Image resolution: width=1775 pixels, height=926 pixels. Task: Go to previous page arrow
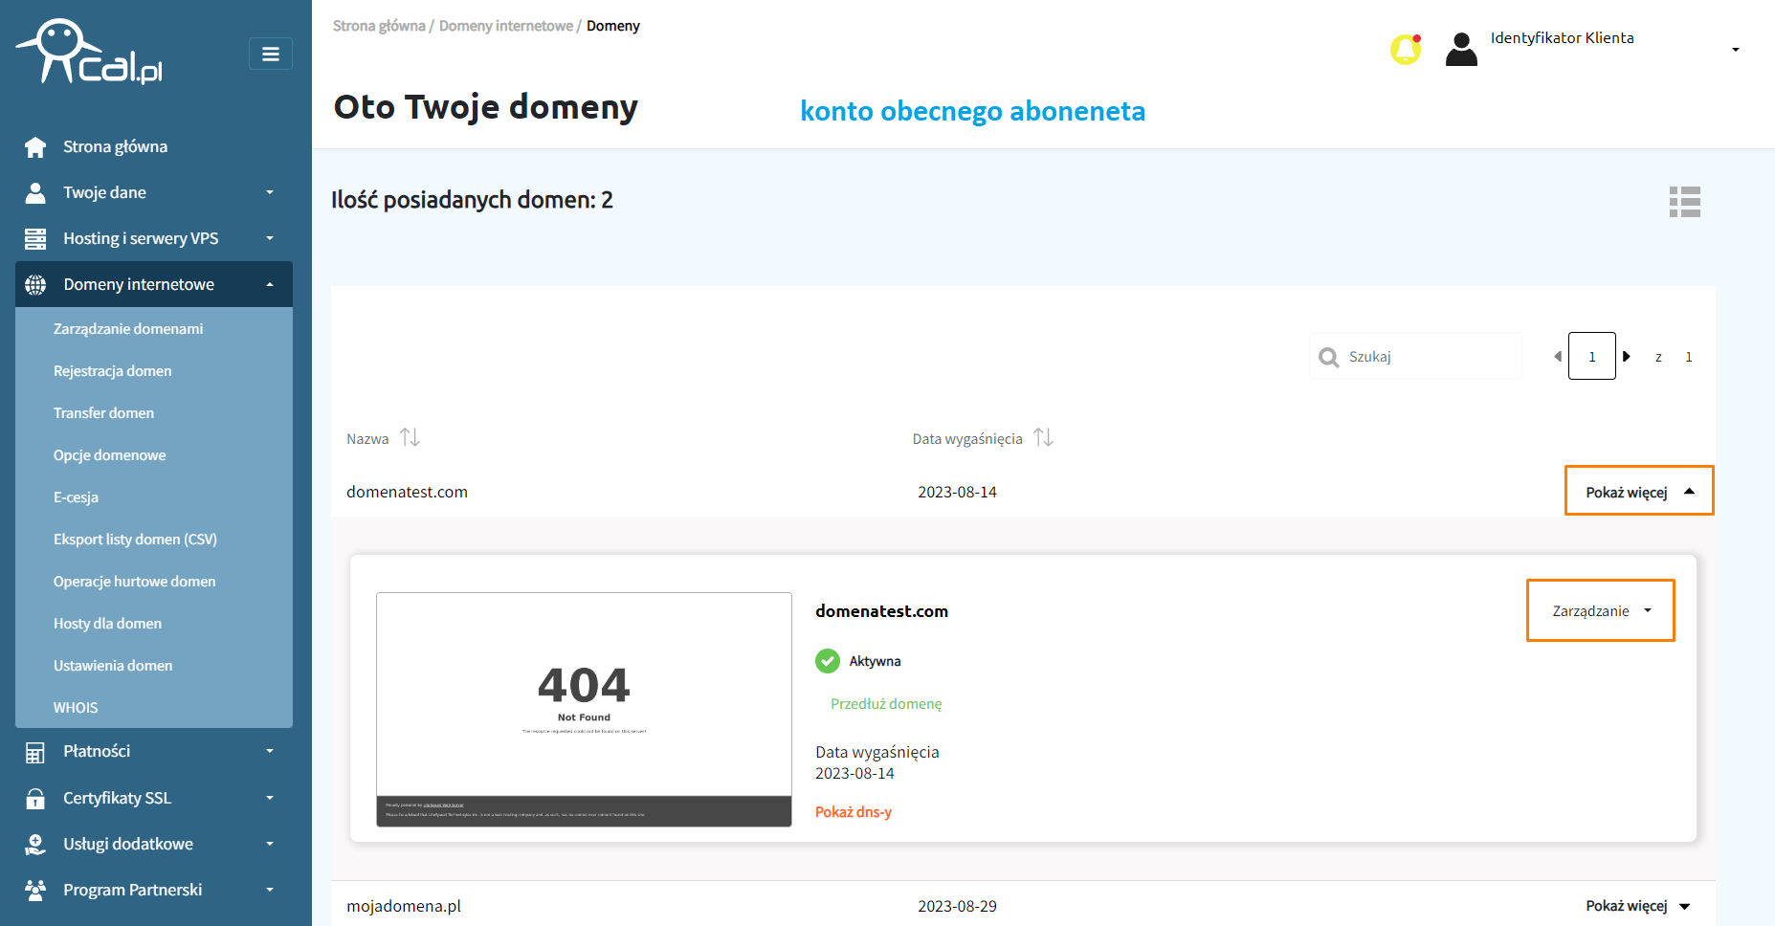(1557, 357)
